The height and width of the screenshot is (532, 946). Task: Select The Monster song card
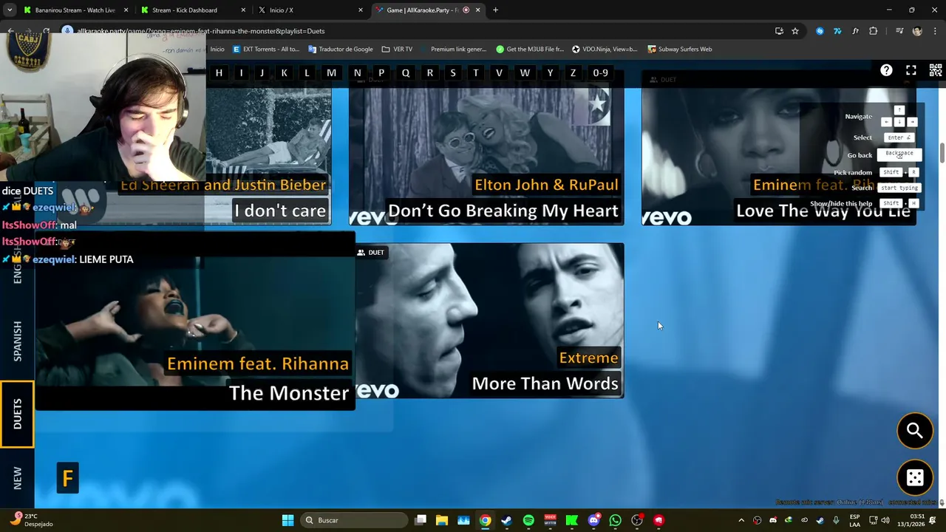coord(195,321)
